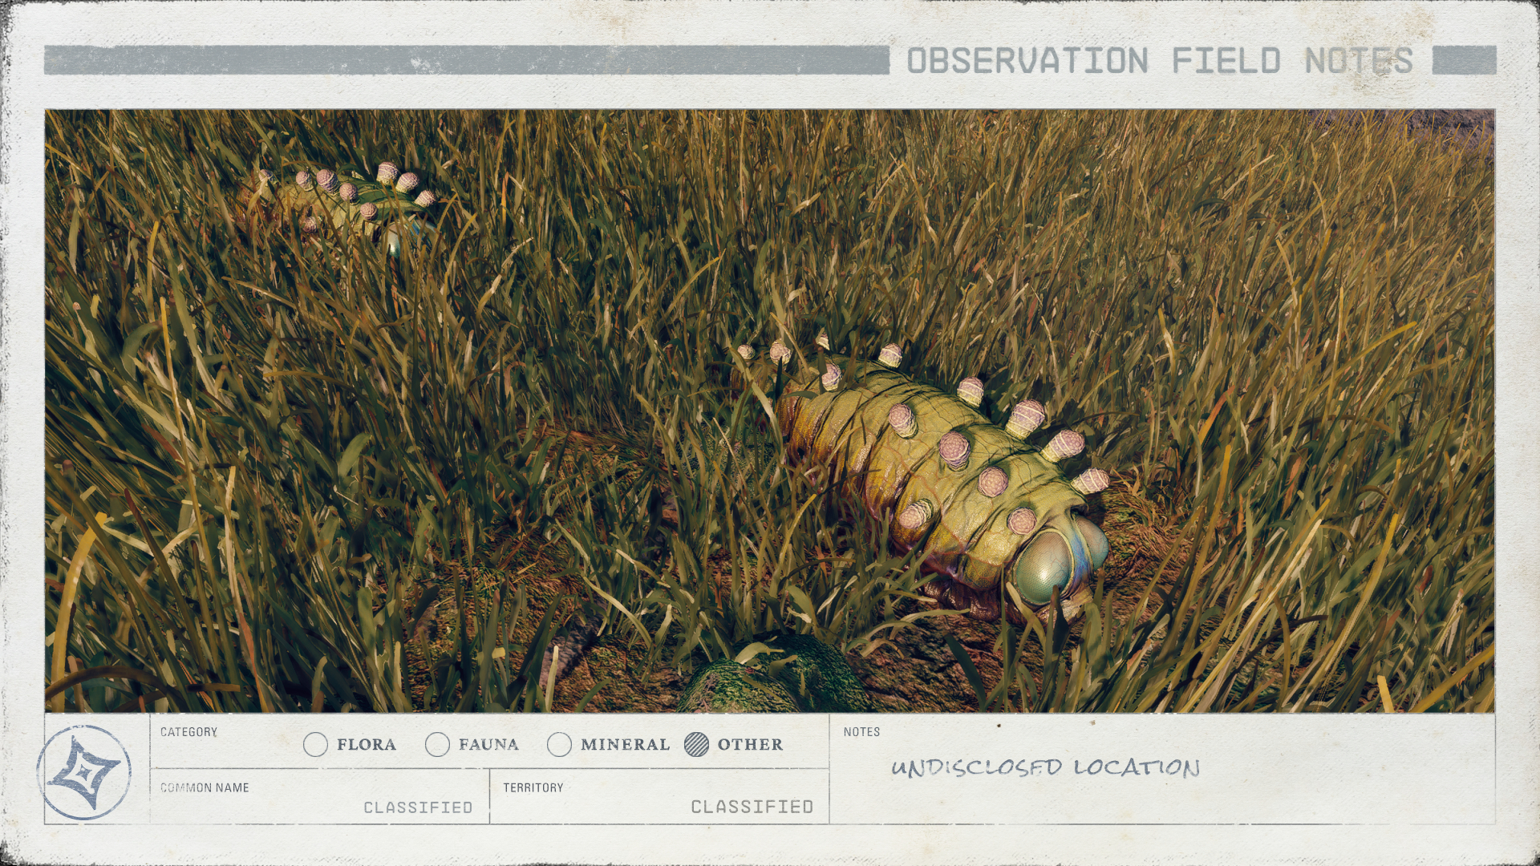The height and width of the screenshot is (866, 1540).
Task: Click the CATEGORY label
Action: coord(188,732)
